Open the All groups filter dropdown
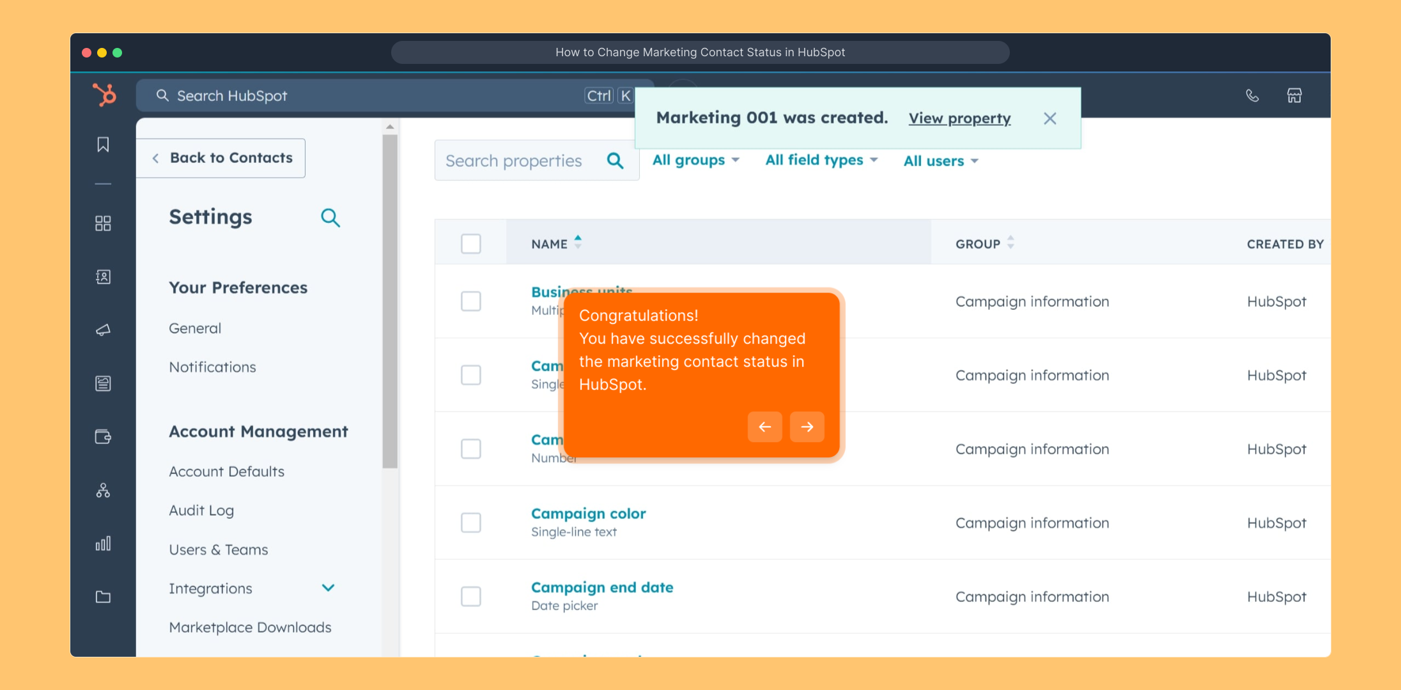 [695, 160]
